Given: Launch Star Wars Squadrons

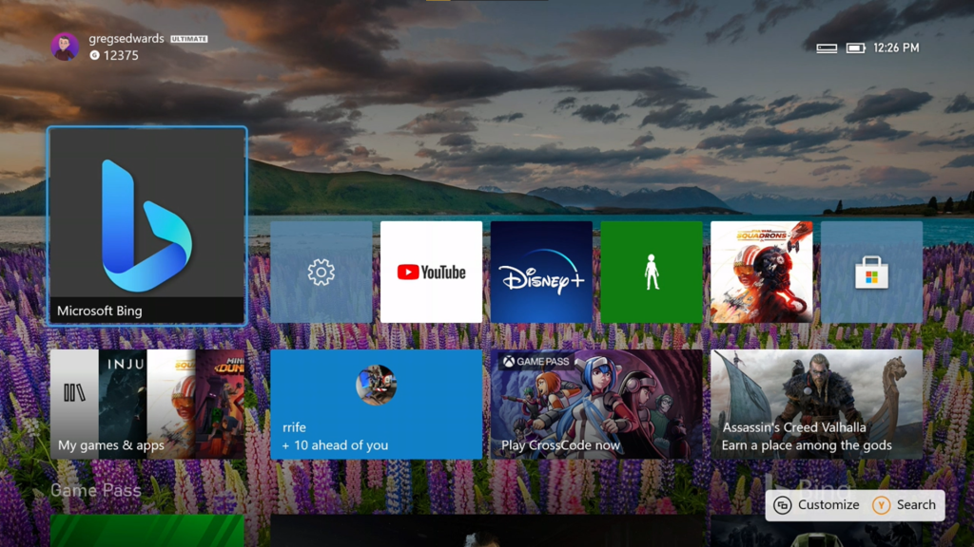Looking at the screenshot, I should [x=761, y=272].
